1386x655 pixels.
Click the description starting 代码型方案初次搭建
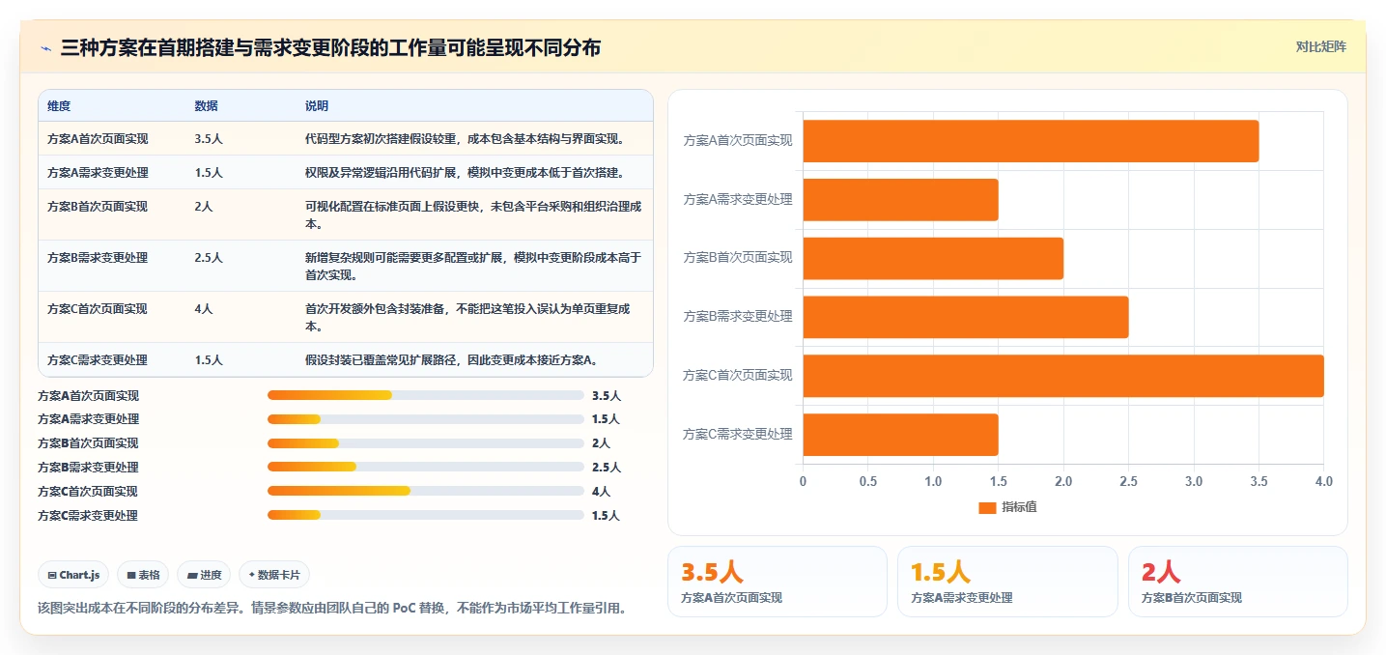[x=465, y=138]
